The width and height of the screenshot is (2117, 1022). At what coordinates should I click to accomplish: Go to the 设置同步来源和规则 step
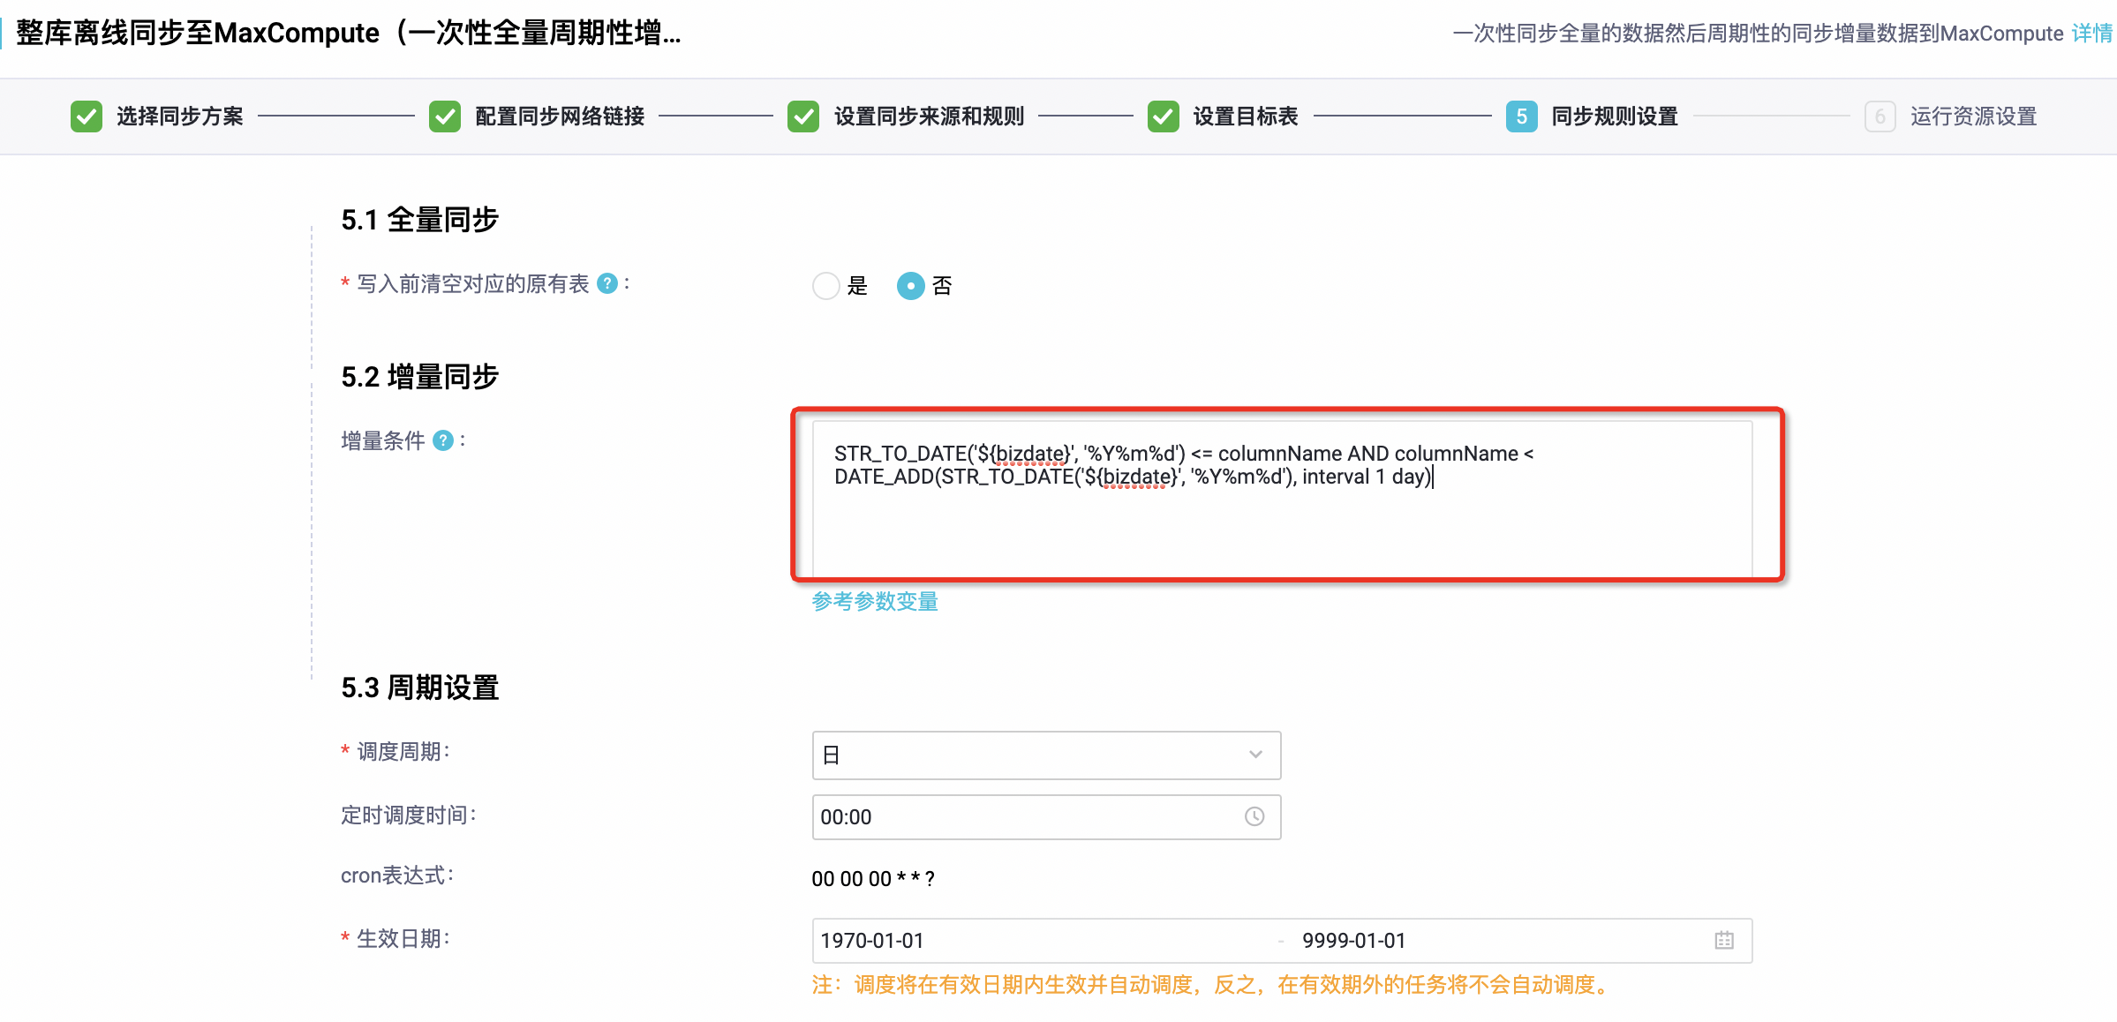click(x=929, y=116)
